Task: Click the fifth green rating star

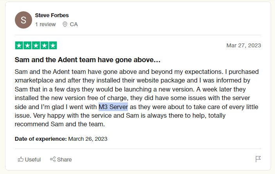Action: (53, 45)
